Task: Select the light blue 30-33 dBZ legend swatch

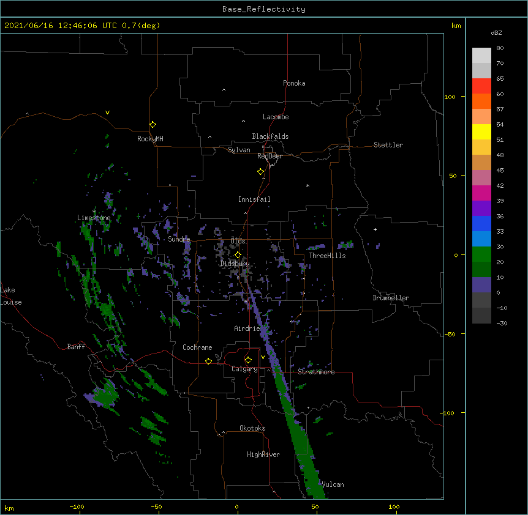Action: 481,239
